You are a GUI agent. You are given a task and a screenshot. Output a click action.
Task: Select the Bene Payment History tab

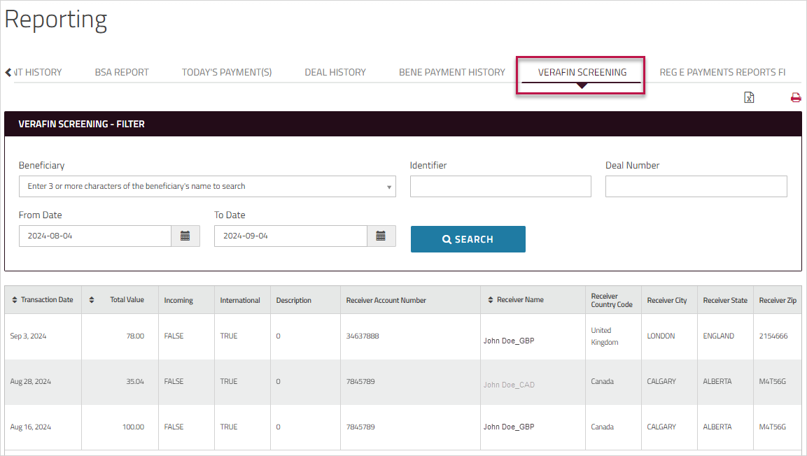pos(452,72)
